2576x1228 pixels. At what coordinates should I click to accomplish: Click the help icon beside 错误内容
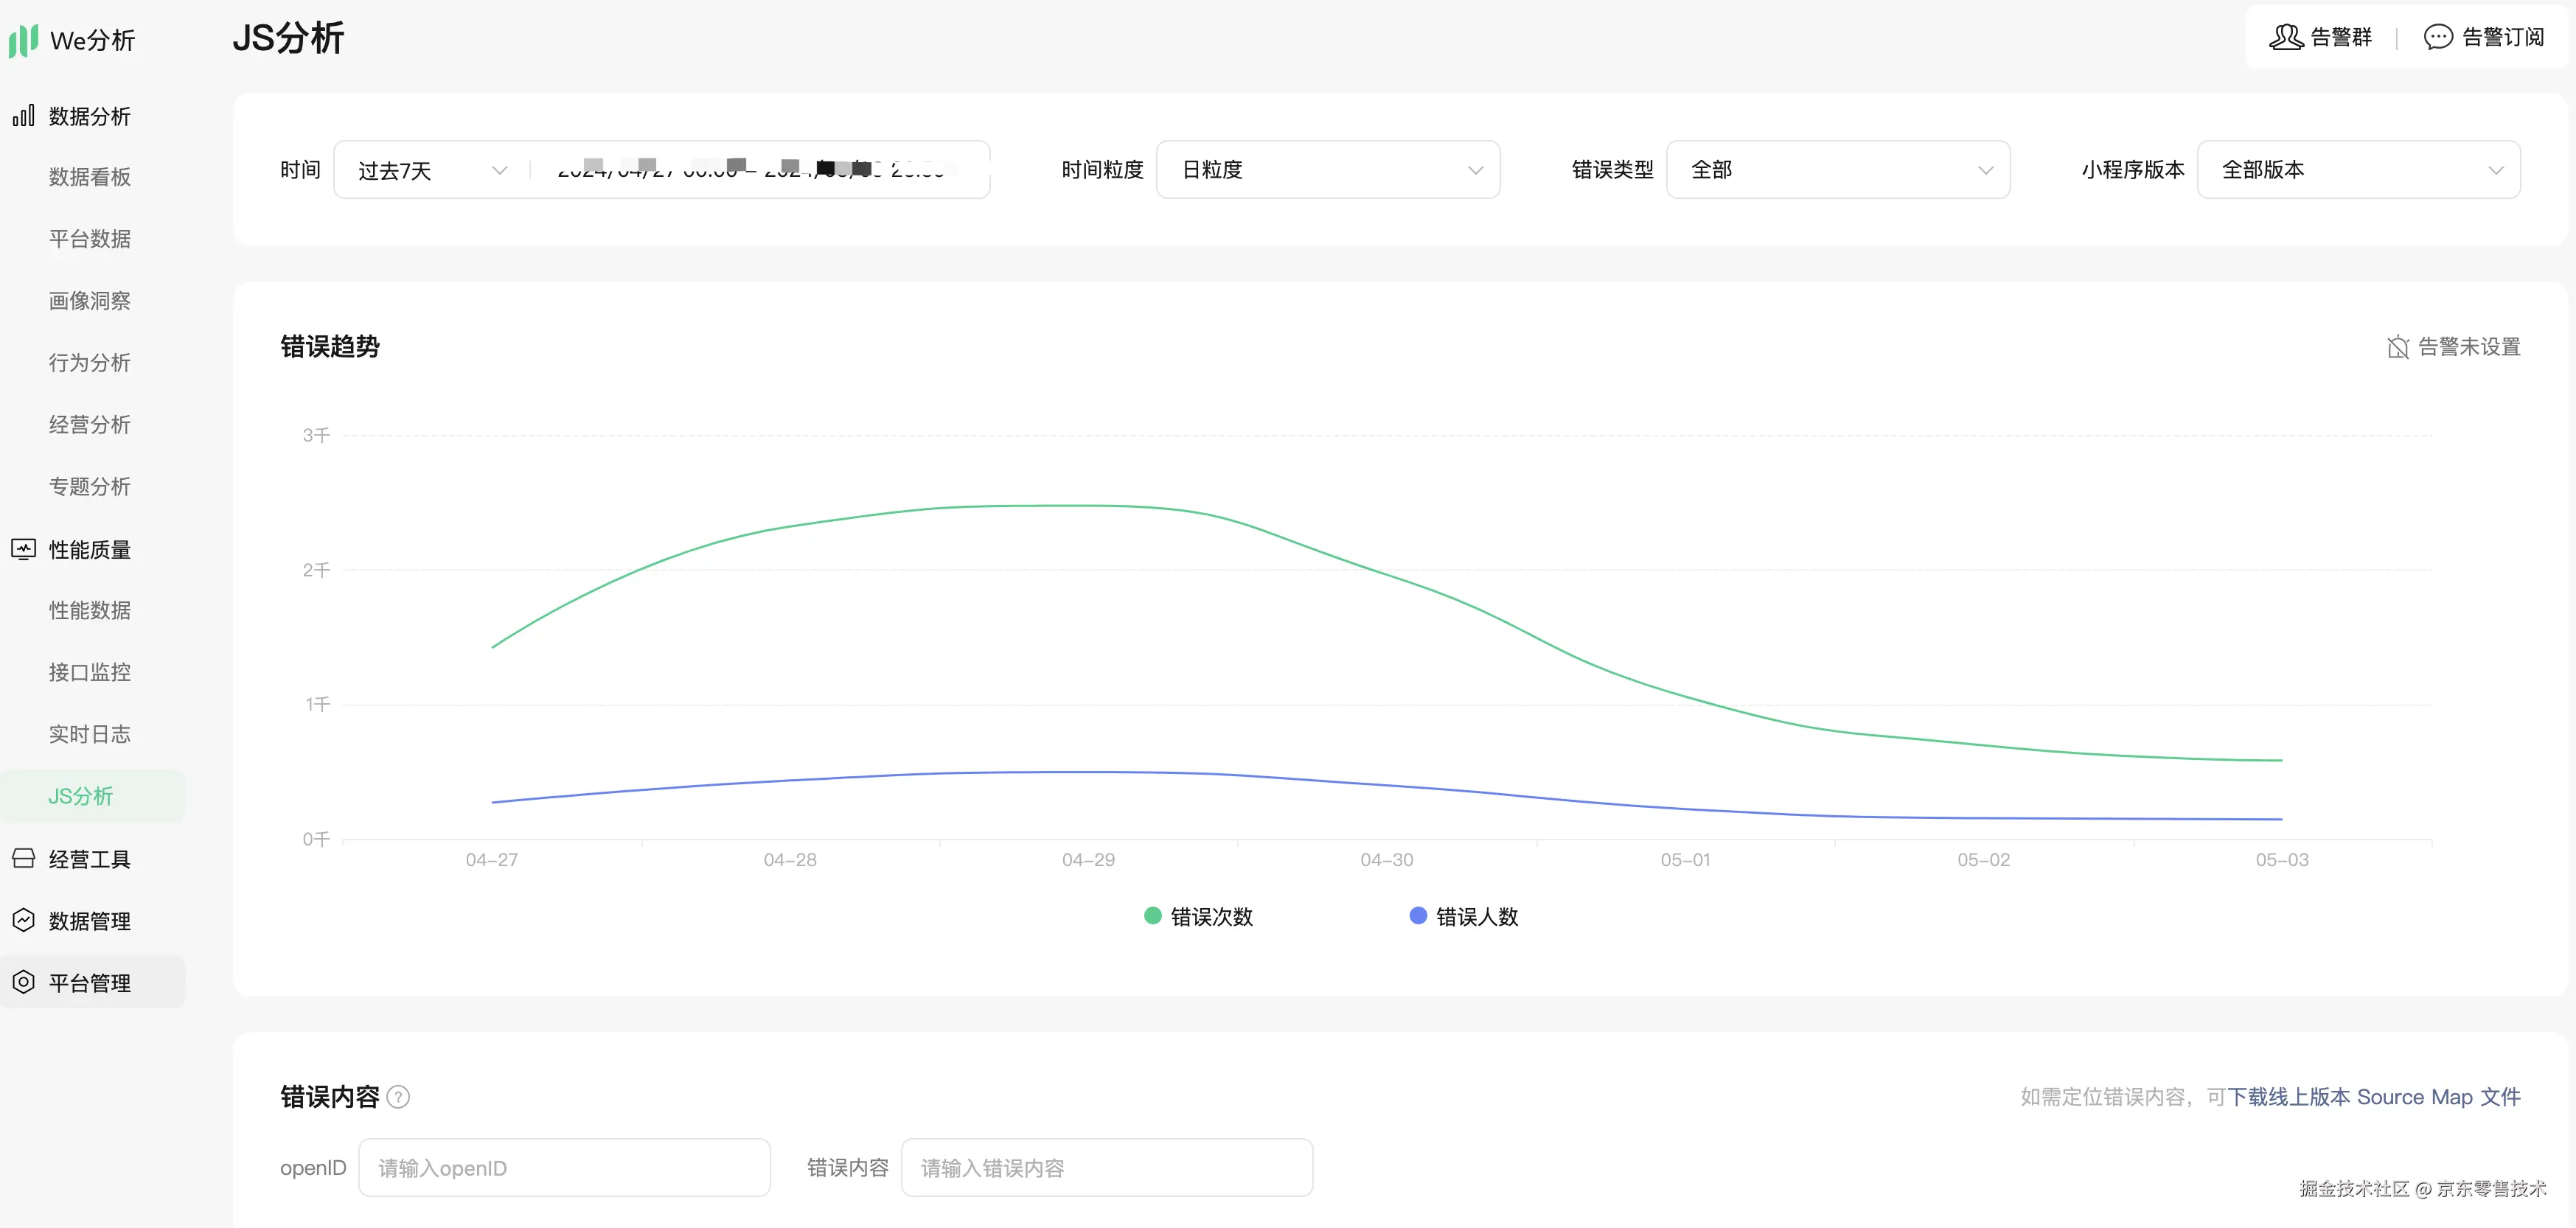click(x=398, y=1098)
